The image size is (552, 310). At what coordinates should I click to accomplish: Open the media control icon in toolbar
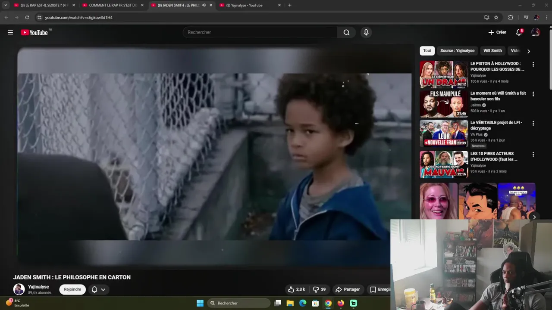(x=526, y=17)
